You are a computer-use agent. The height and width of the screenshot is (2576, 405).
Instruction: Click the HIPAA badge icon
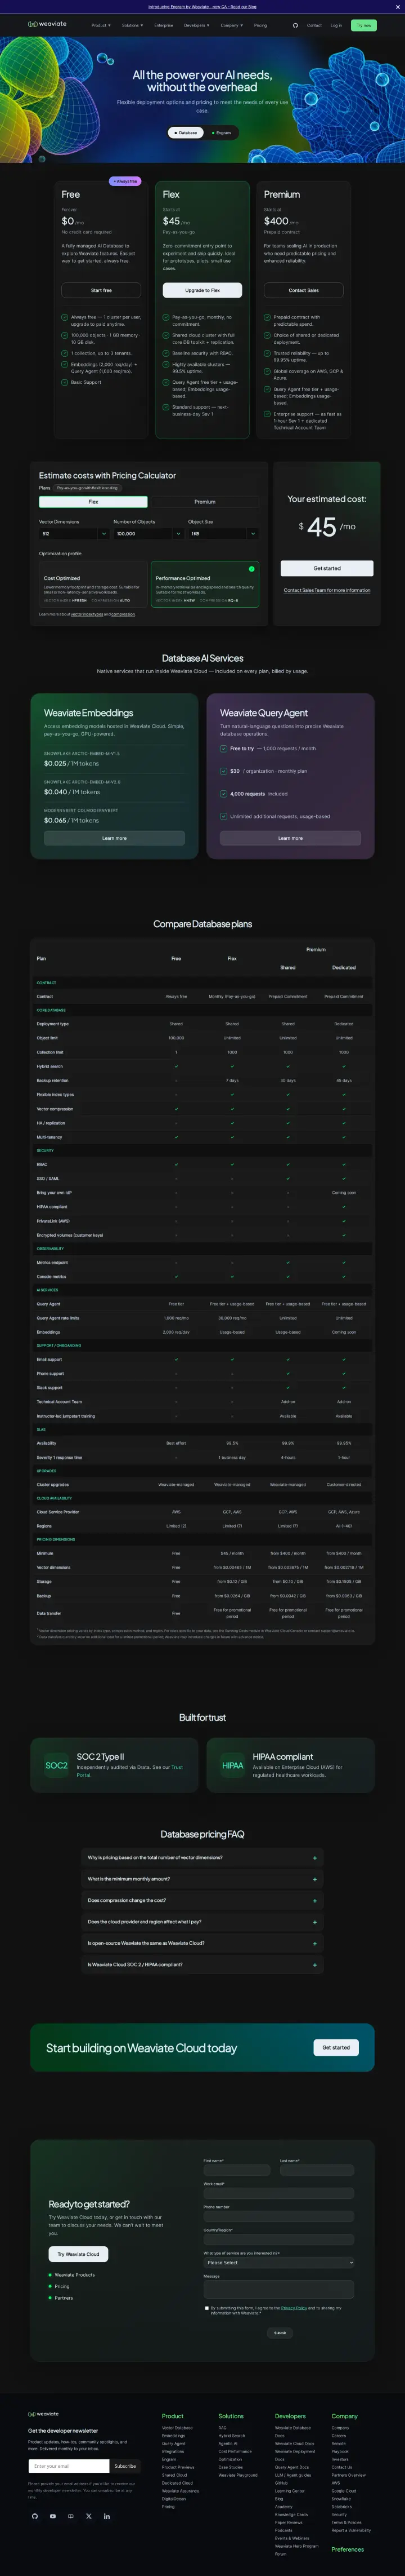tap(232, 1765)
